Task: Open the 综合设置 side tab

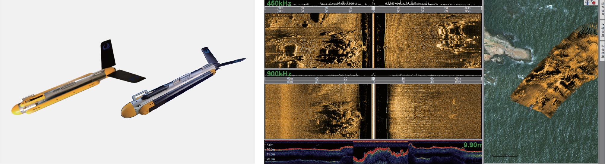Action: 602,9
